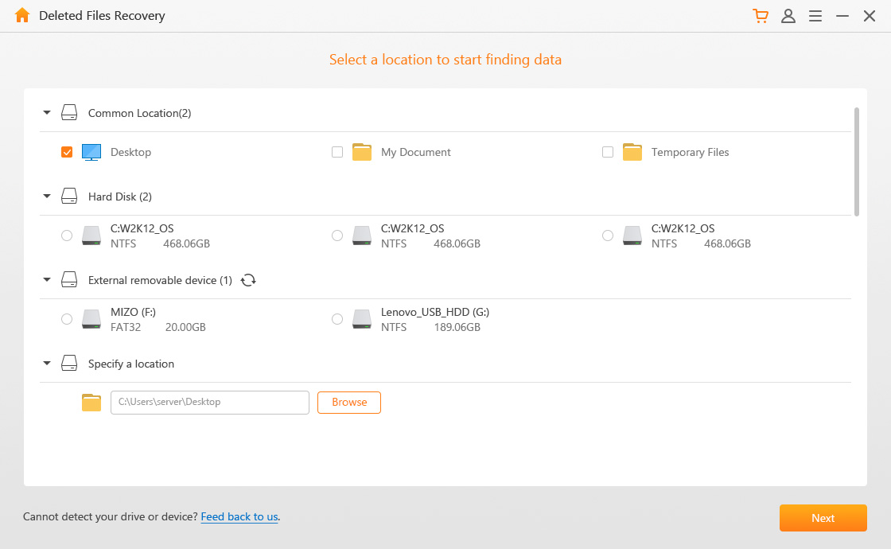
Task: Click the orange home icon
Action: pos(22,16)
